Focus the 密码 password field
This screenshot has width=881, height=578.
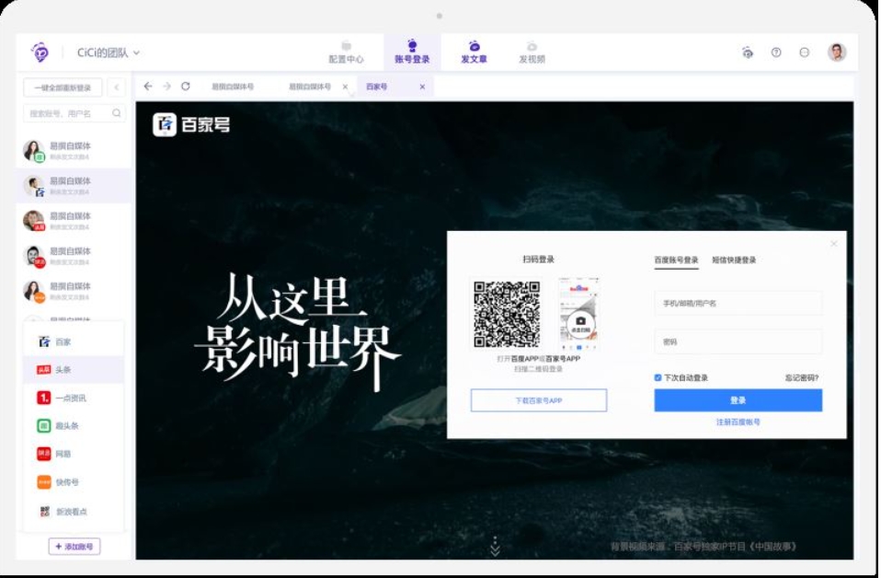tap(738, 341)
